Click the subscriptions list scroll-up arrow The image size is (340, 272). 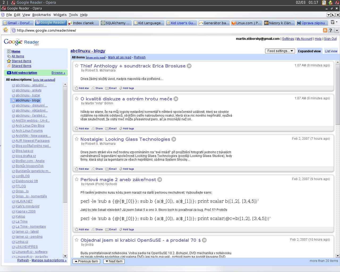pyautogui.click(x=65, y=84)
